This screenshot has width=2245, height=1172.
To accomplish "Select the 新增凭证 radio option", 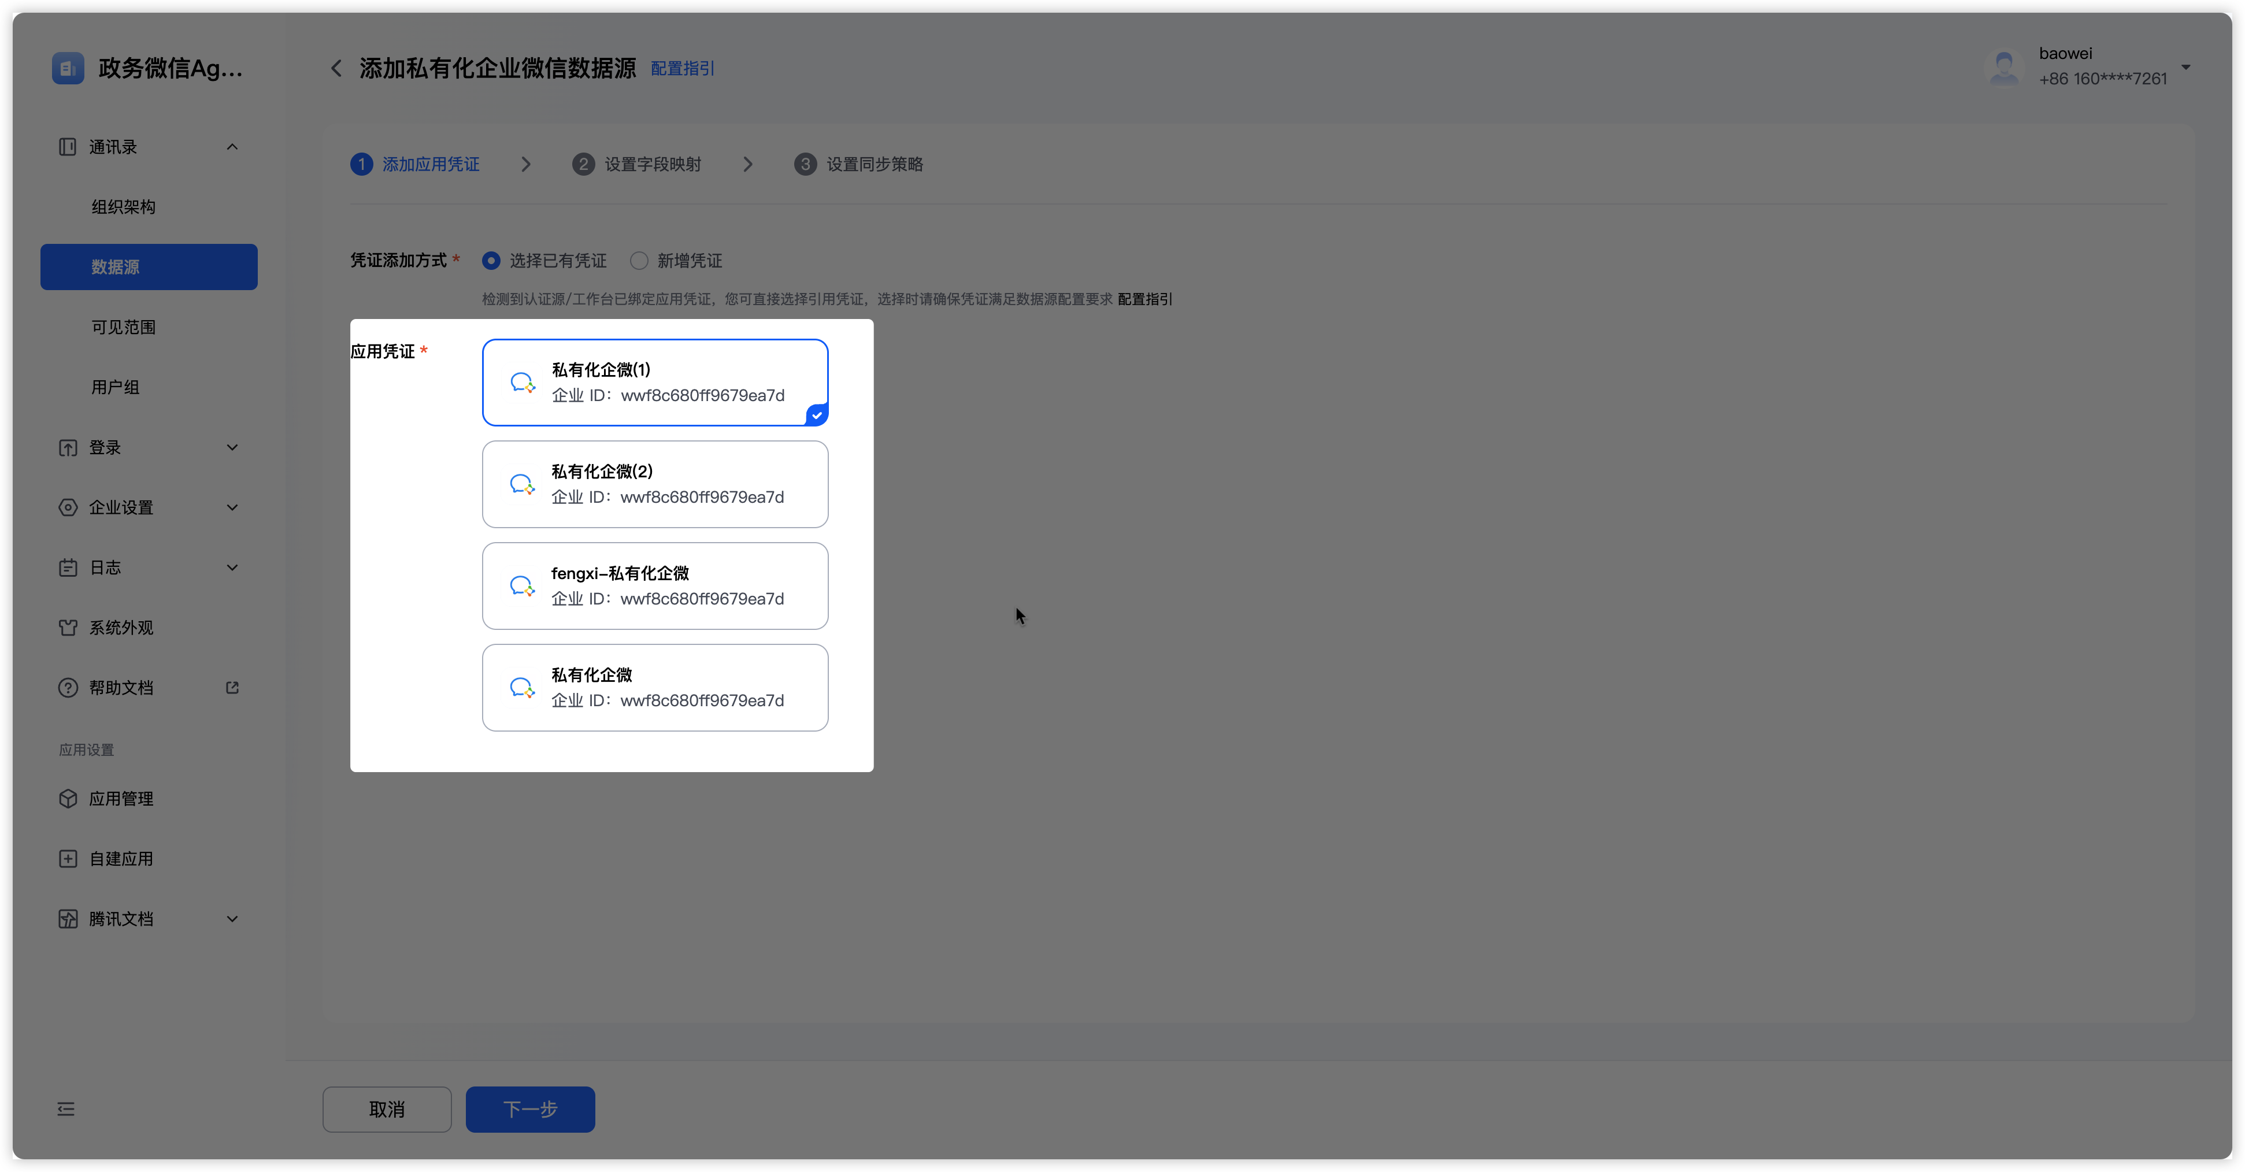I will [x=639, y=261].
